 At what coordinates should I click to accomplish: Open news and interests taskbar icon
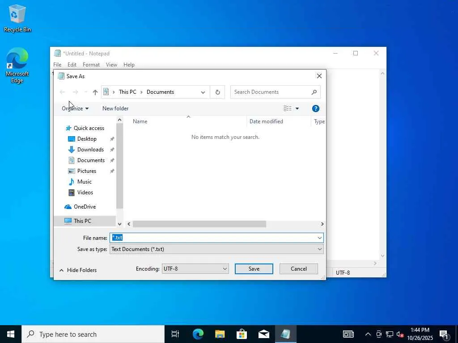[x=348, y=334]
